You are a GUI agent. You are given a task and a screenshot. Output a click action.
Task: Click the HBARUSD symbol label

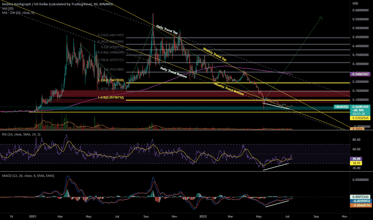342,107
